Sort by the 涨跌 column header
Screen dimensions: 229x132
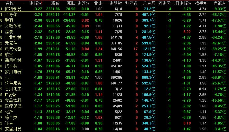(71, 3)
